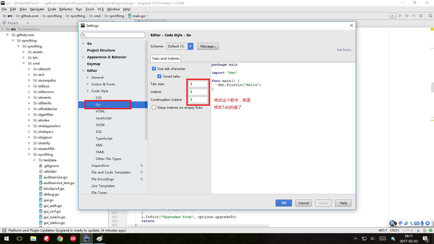
Task: Open the Tools menu
Action: [x=90, y=9]
